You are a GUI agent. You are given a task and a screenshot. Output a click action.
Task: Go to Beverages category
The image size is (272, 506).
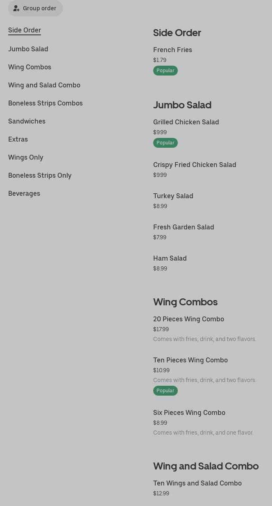(x=24, y=194)
